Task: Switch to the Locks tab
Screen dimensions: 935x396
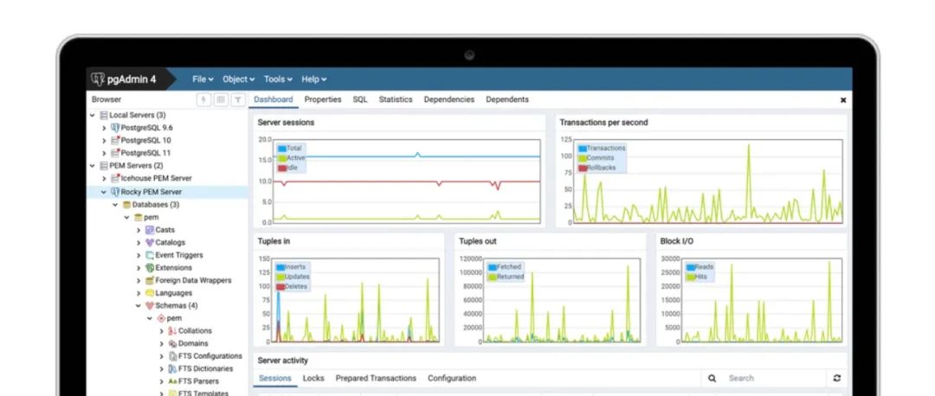Action: [313, 379]
